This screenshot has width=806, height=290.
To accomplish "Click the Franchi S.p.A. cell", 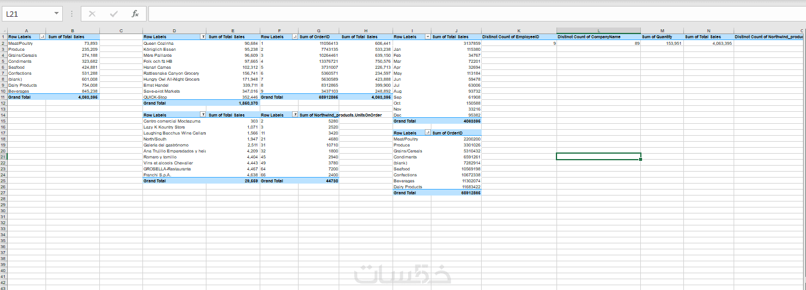I will (x=174, y=175).
